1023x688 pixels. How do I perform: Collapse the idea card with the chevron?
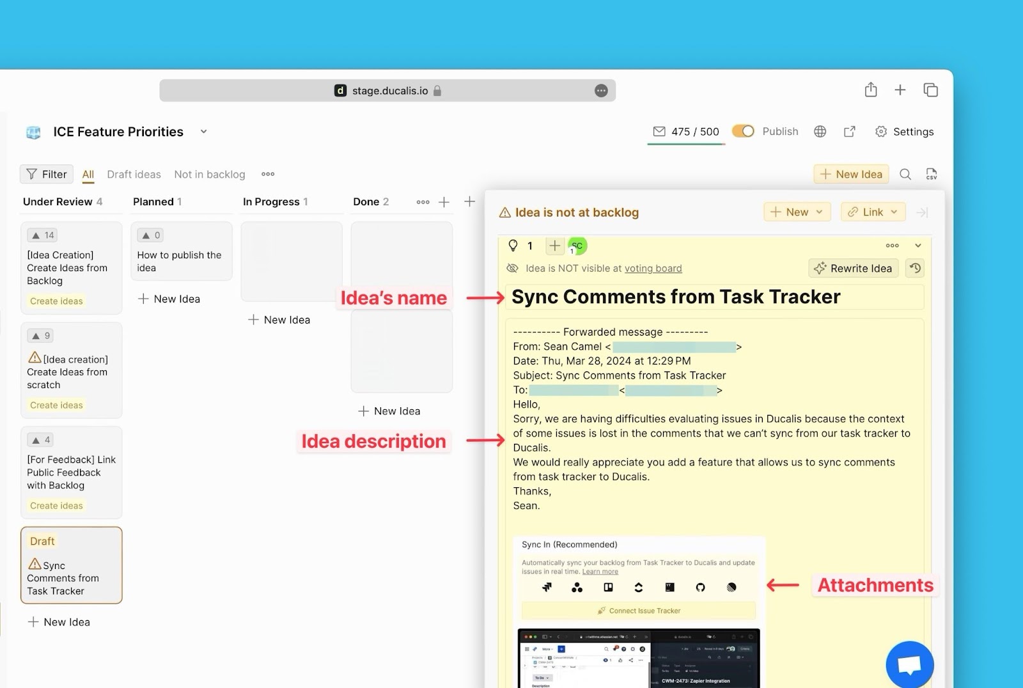pos(918,246)
